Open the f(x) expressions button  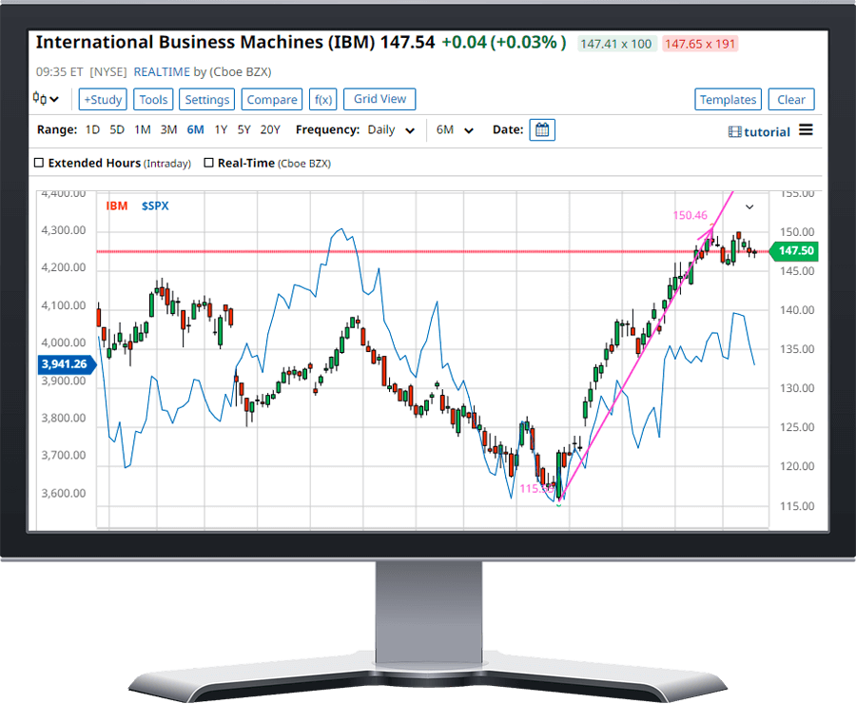[x=323, y=99]
